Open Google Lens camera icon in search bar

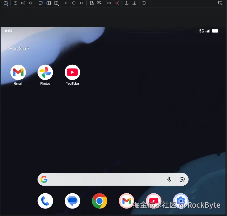tap(182, 180)
